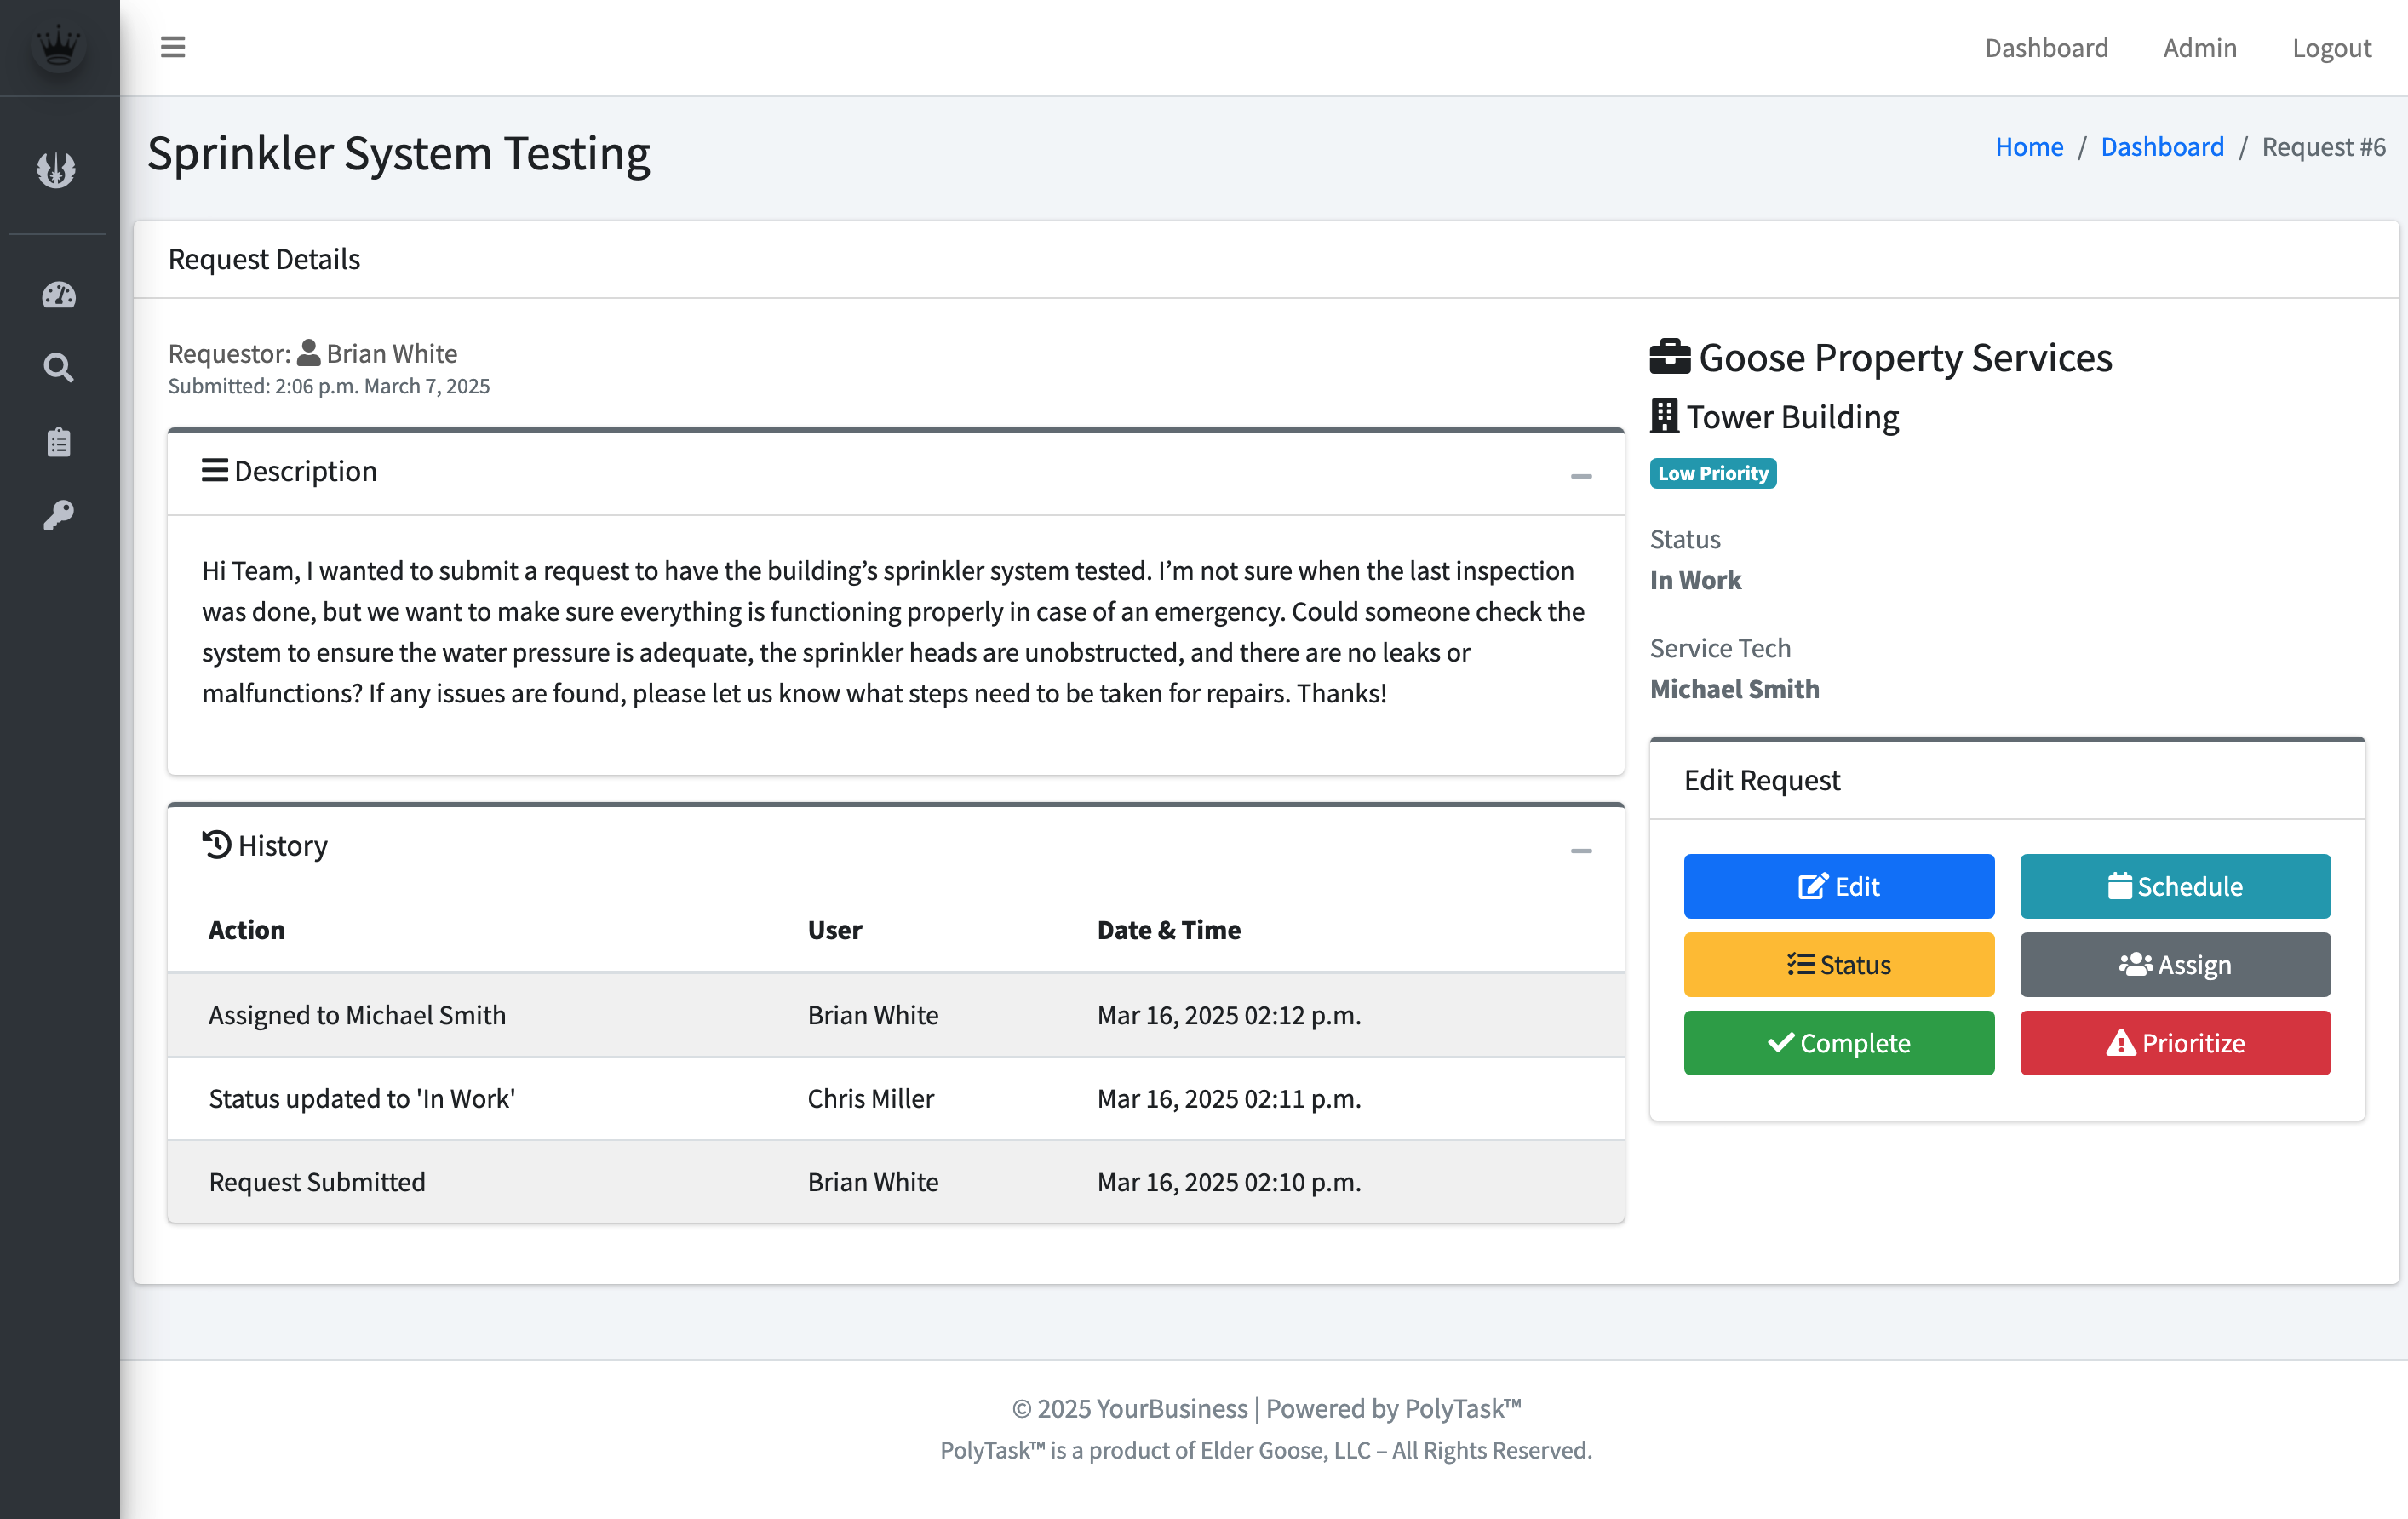Select the emblem icon in the sidebar

tap(57, 170)
